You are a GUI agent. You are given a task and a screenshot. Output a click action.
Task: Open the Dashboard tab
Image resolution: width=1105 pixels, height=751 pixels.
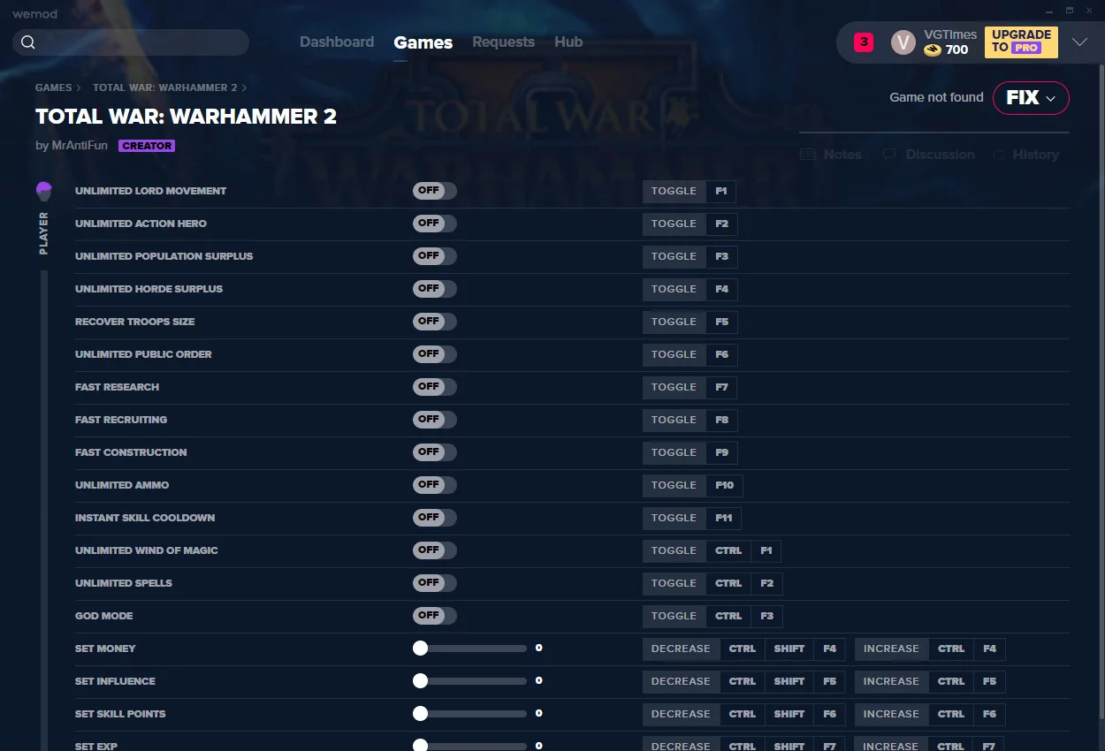tap(337, 42)
